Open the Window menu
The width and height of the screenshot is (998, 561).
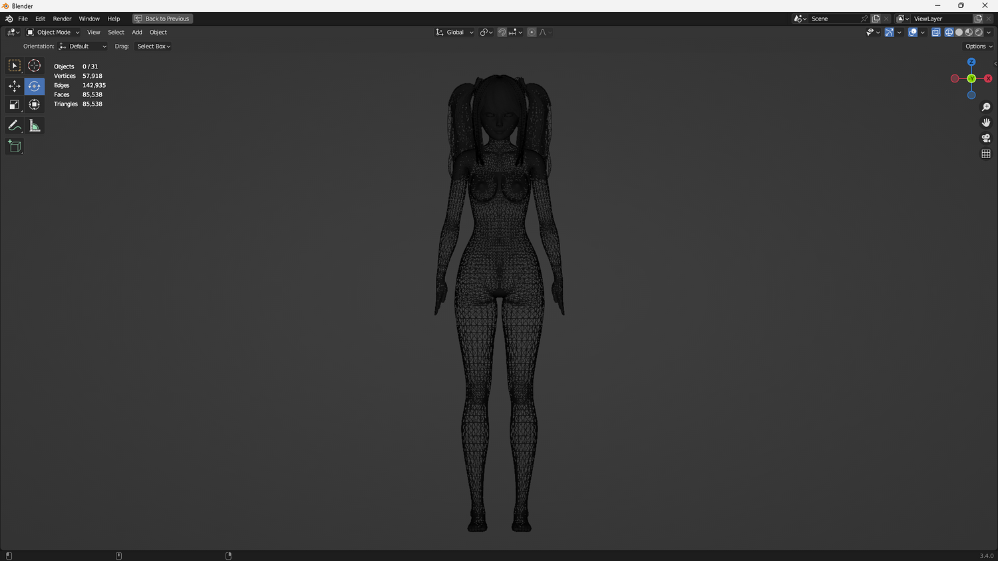[x=89, y=19]
